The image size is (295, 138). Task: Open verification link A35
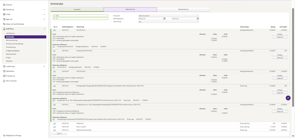[54, 30]
